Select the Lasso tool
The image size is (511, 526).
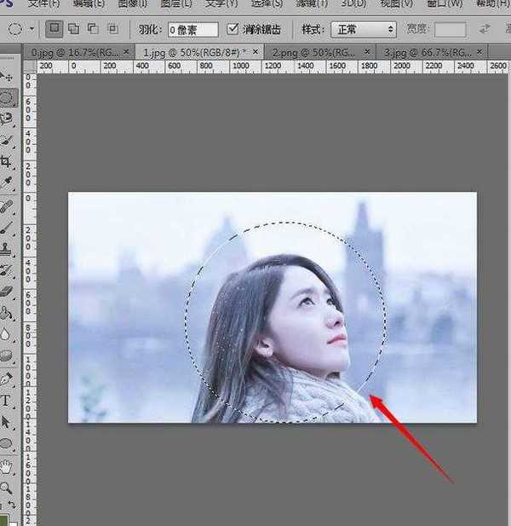7,119
